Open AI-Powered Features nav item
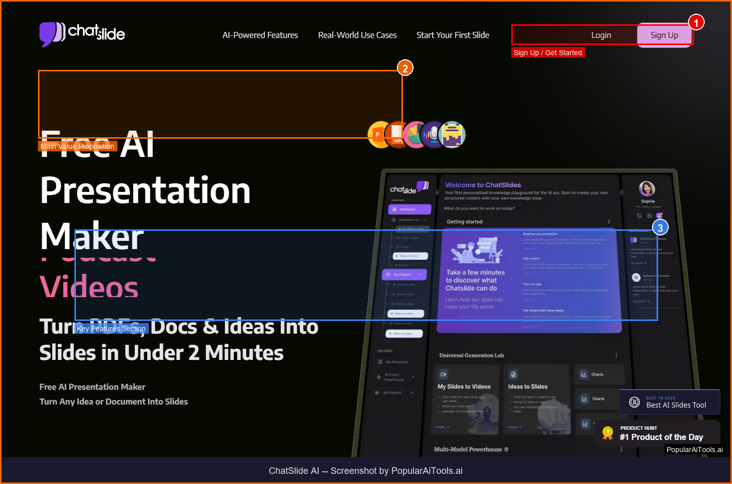732x484 pixels. (260, 35)
